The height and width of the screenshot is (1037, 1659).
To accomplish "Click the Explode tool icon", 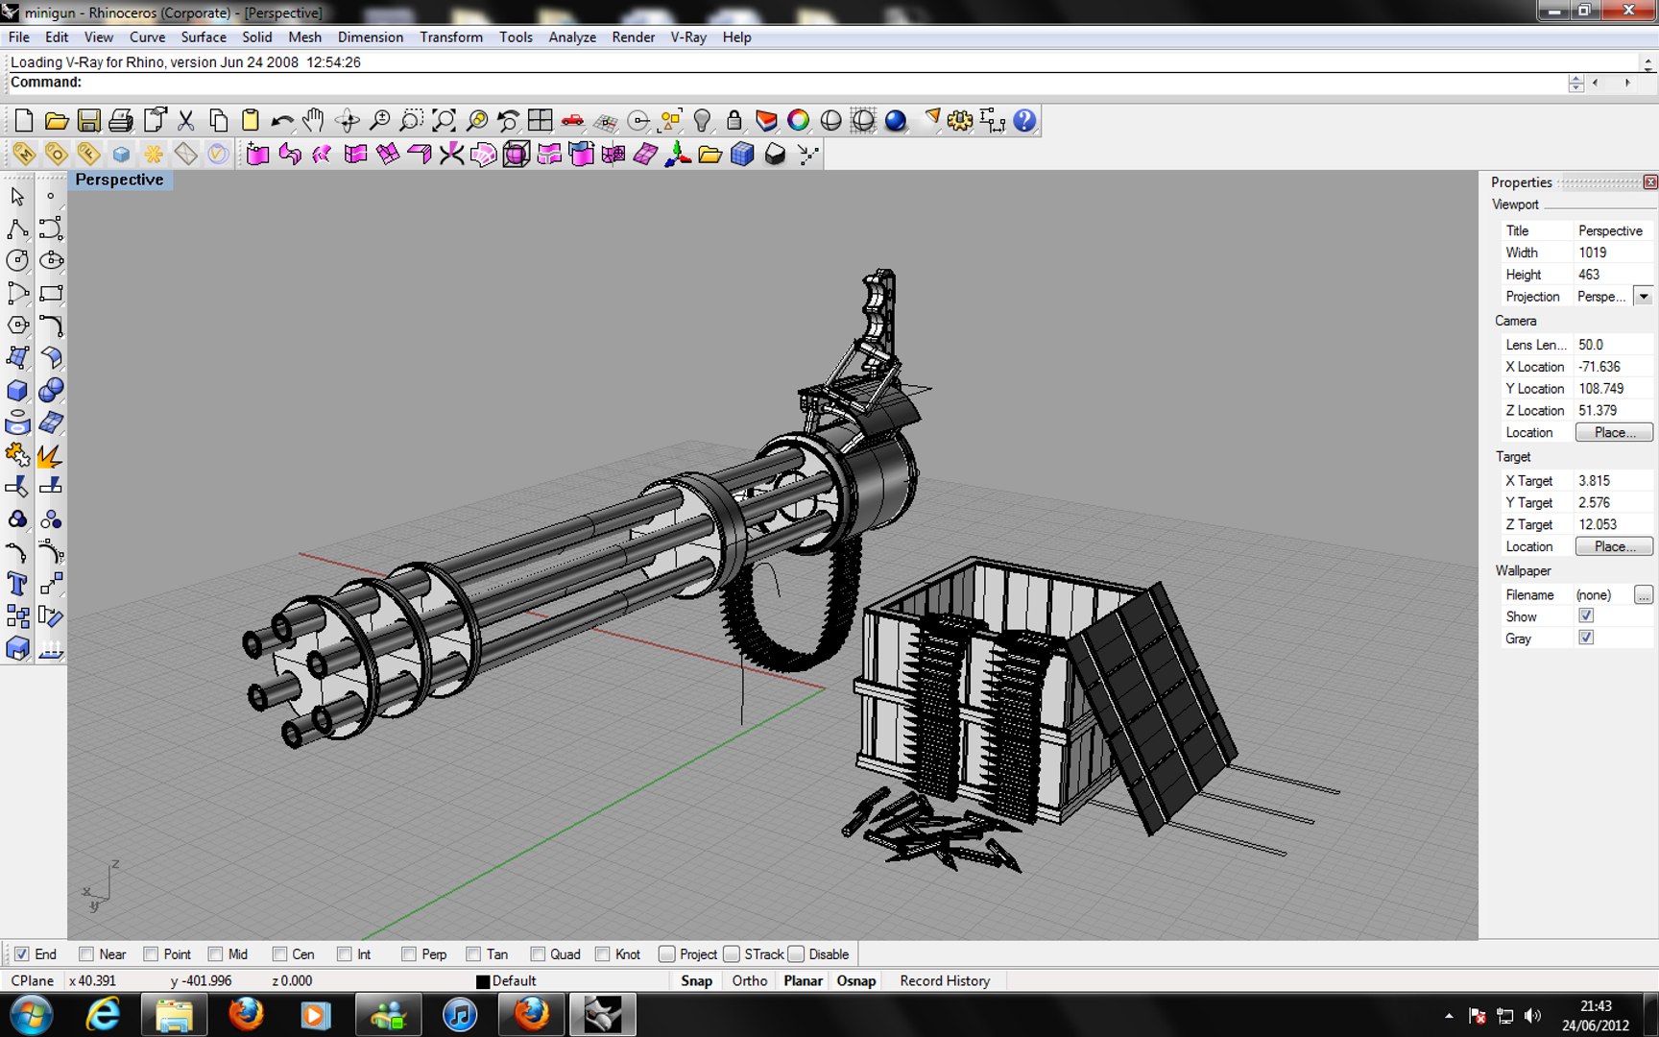I will point(49,454).
